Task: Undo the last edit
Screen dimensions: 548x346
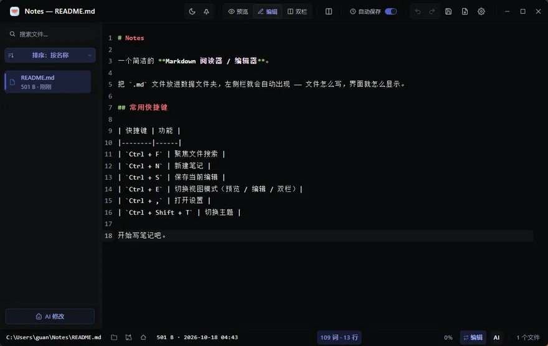Action: pos(418,12)
